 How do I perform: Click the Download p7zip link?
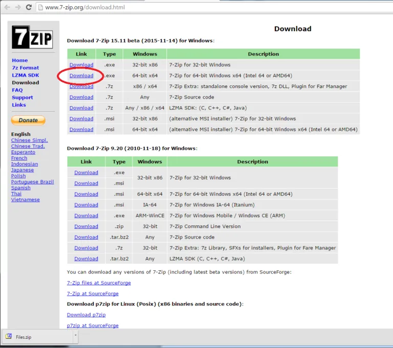86,315
